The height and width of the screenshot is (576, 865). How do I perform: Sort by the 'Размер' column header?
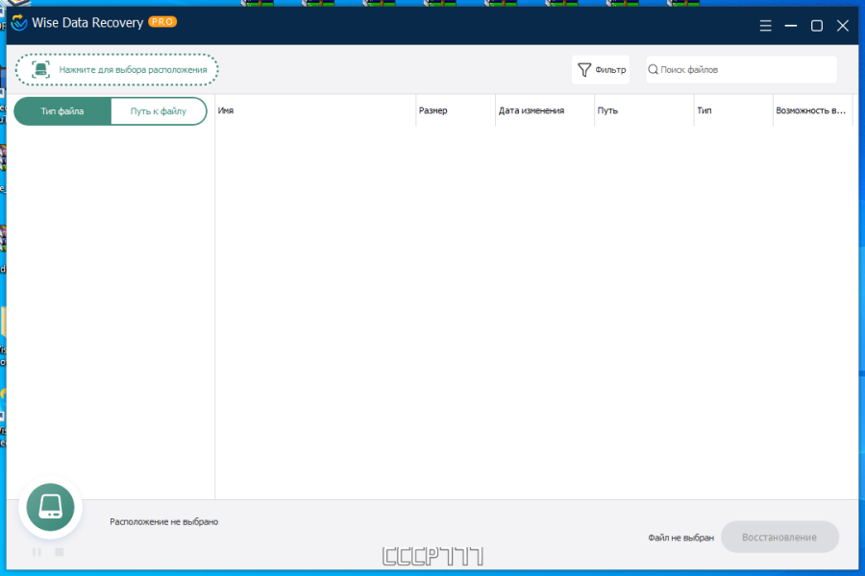(x=456, y=110)
